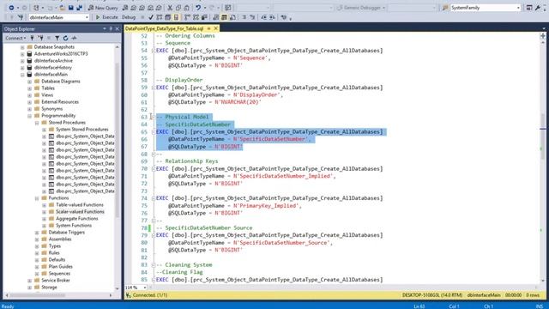Open the Query Options icon
This screenshot has width=549, height=309.
pyautogui.click(x=168, y=17)
